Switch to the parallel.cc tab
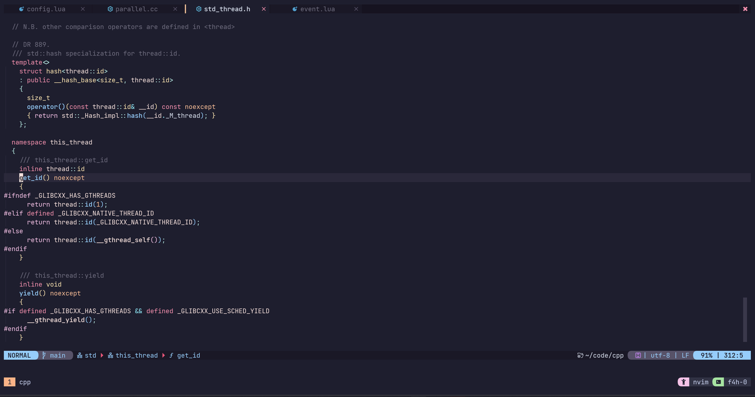Image resolution: width=755 pixels, height=397 pixels. (x=136, y=9)
